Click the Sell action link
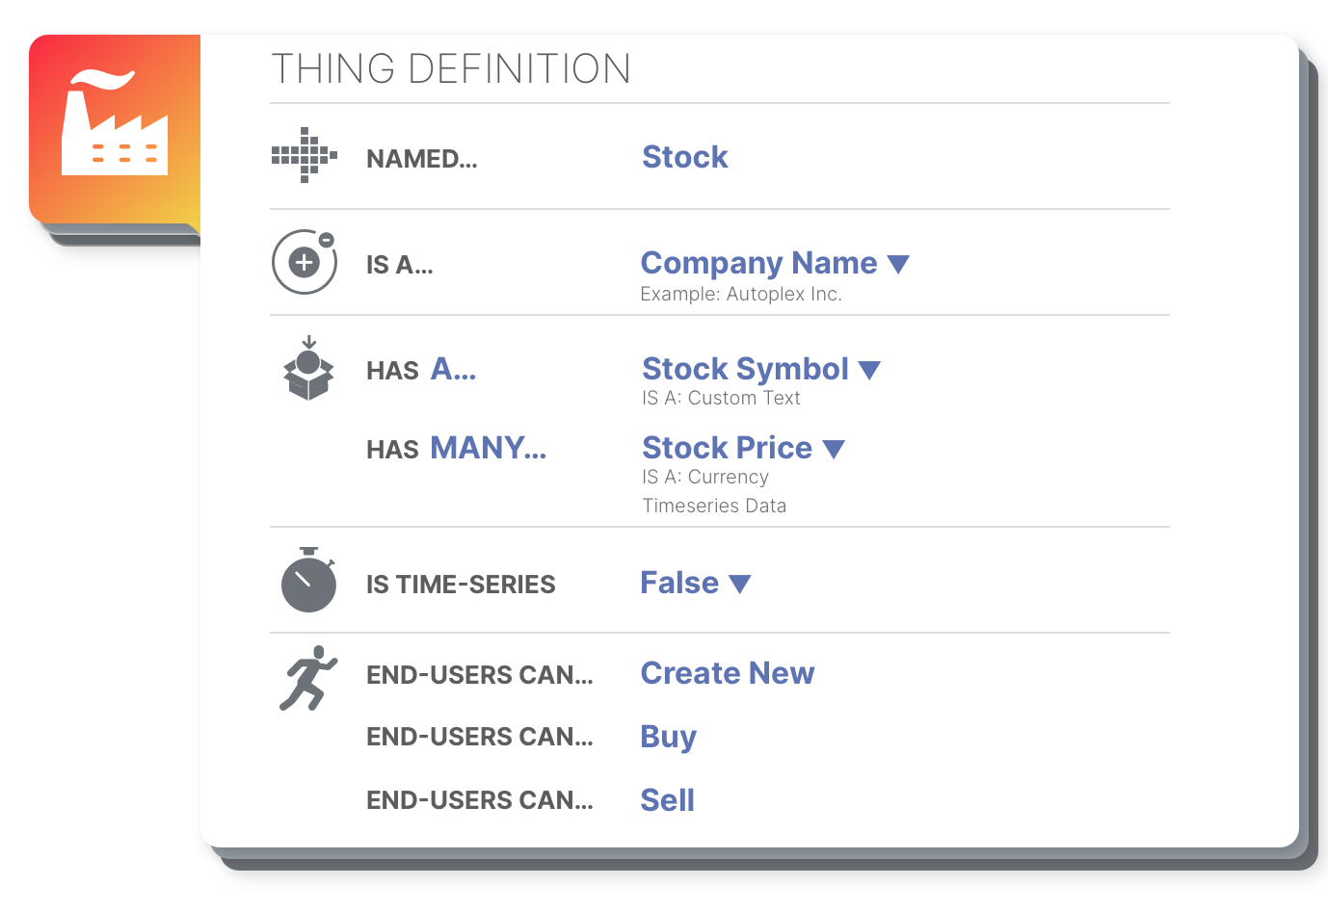Image resolution: width=1328 pixels, height=911 pixels. click(668, 800)
